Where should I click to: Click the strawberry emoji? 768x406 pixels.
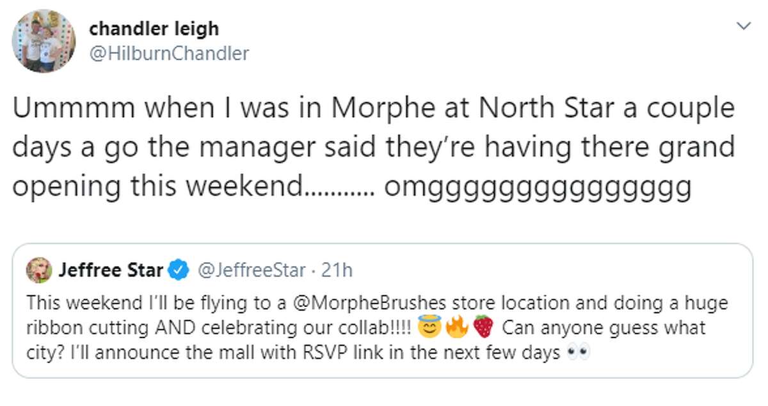click(x=484, y=329)
